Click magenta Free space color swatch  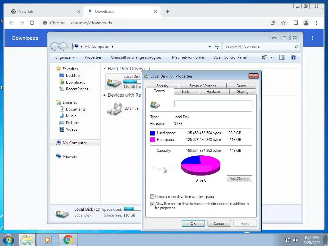coord(153,140)
